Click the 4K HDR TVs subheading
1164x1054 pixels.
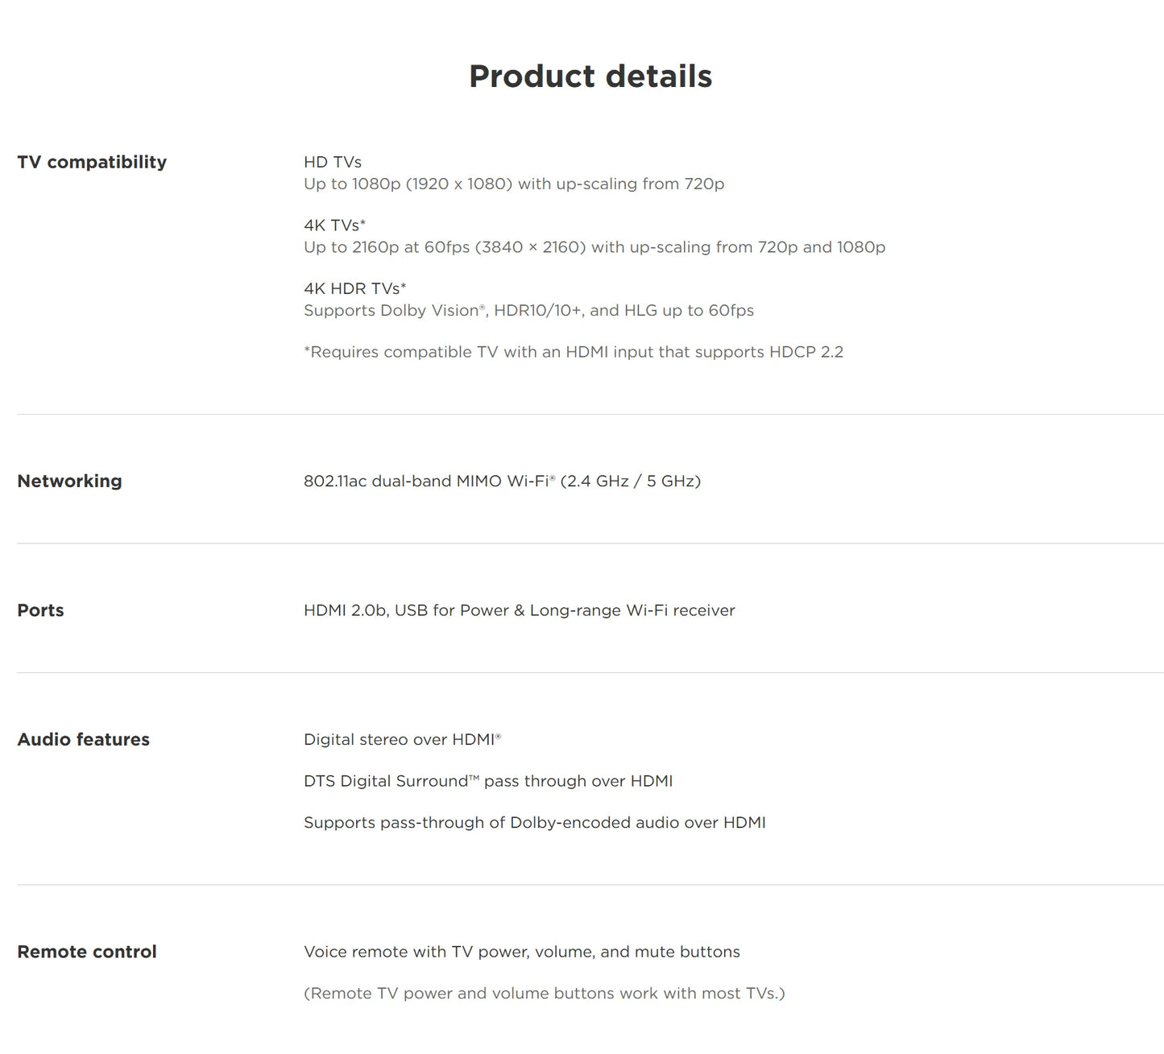(354, 288)
